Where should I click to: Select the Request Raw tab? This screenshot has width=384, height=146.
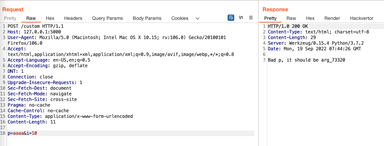tap(31, 18)
